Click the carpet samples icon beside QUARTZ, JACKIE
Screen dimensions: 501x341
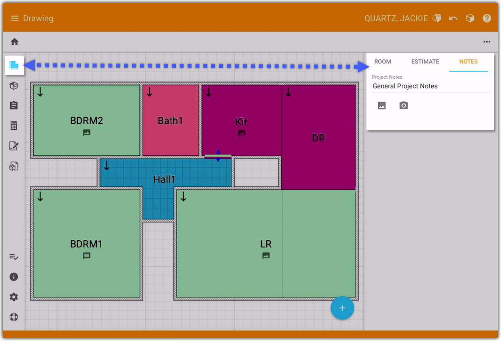pos(437,19)
